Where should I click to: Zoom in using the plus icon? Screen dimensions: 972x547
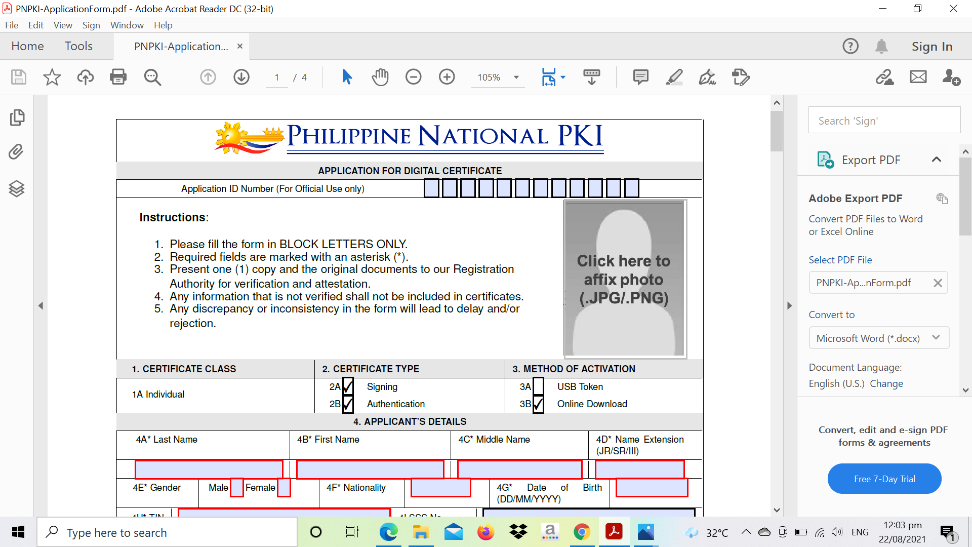[x=447, y=77]
